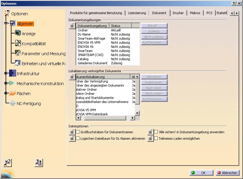This screenshot has height=179, width=243.
Task: Click the Kompatibilität icon in the tree
Action: click(x=18, y=43)
